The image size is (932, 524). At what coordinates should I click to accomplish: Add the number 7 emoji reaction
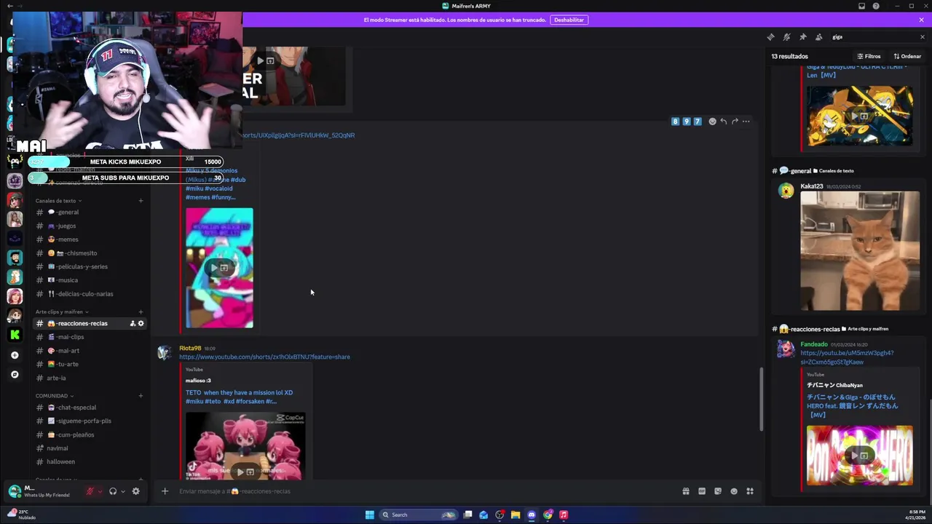coord(697,122)
